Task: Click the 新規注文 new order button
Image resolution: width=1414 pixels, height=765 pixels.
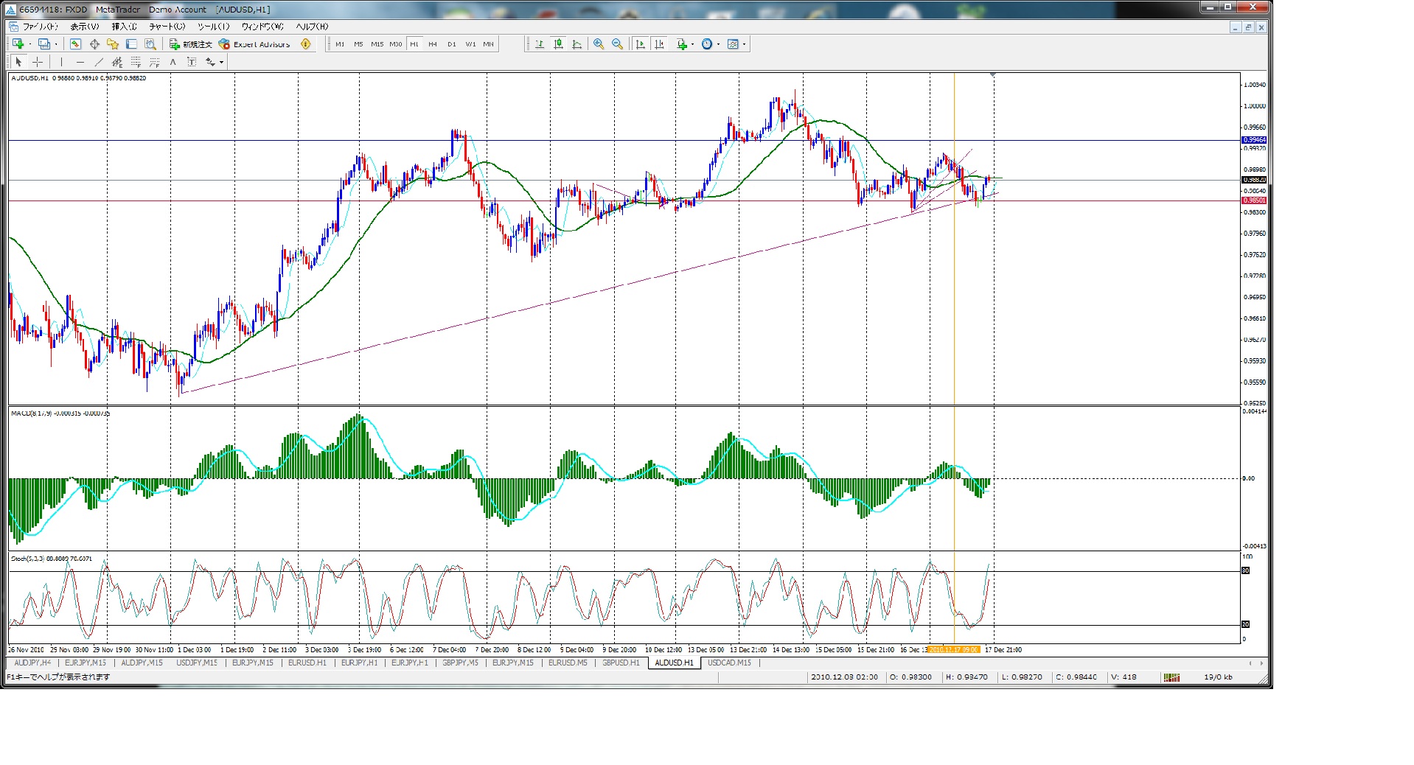Action: (x=190, y=44)
